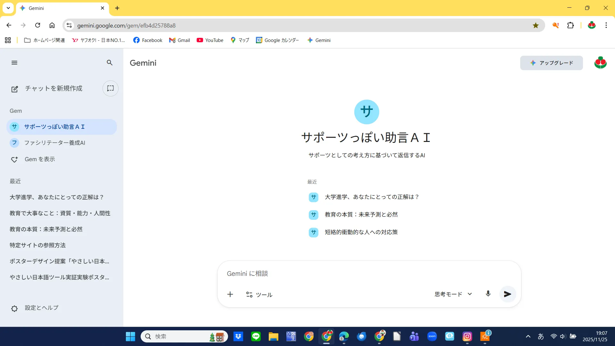Open the ツール tools menu
Viewport: 615px width, 346px height.
259,294
